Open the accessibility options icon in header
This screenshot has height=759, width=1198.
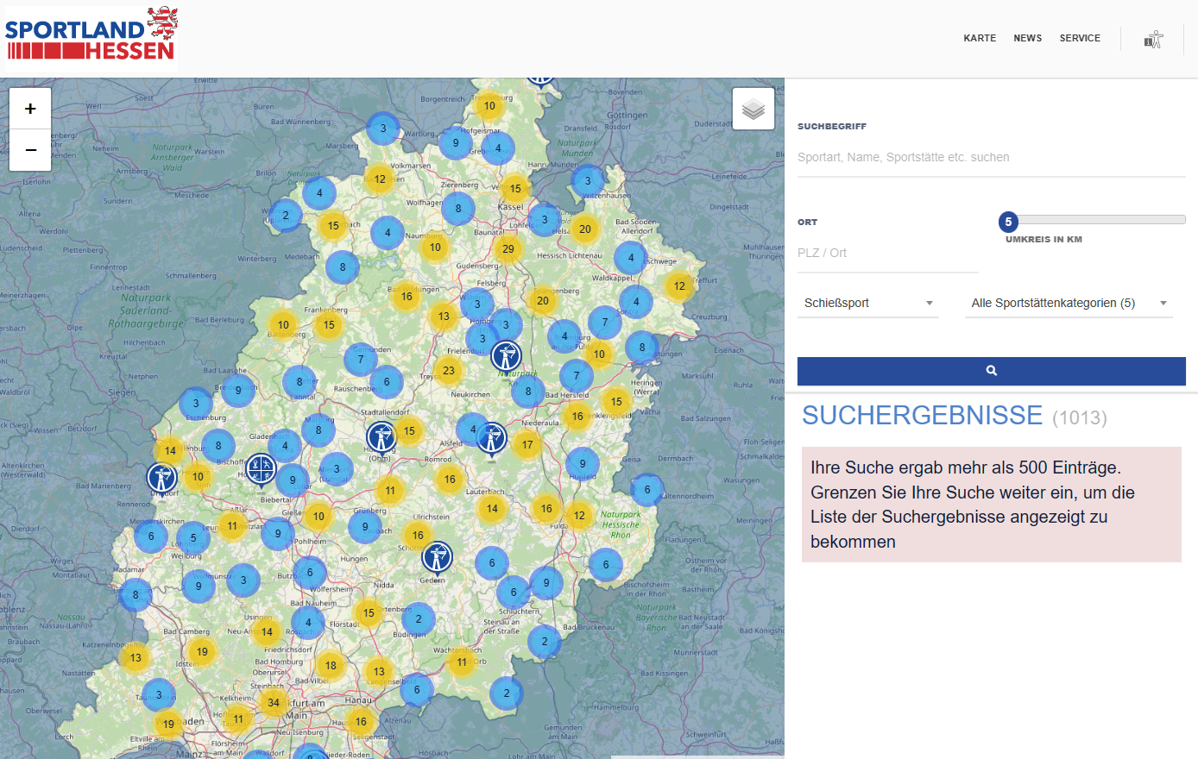[1153, 39]
